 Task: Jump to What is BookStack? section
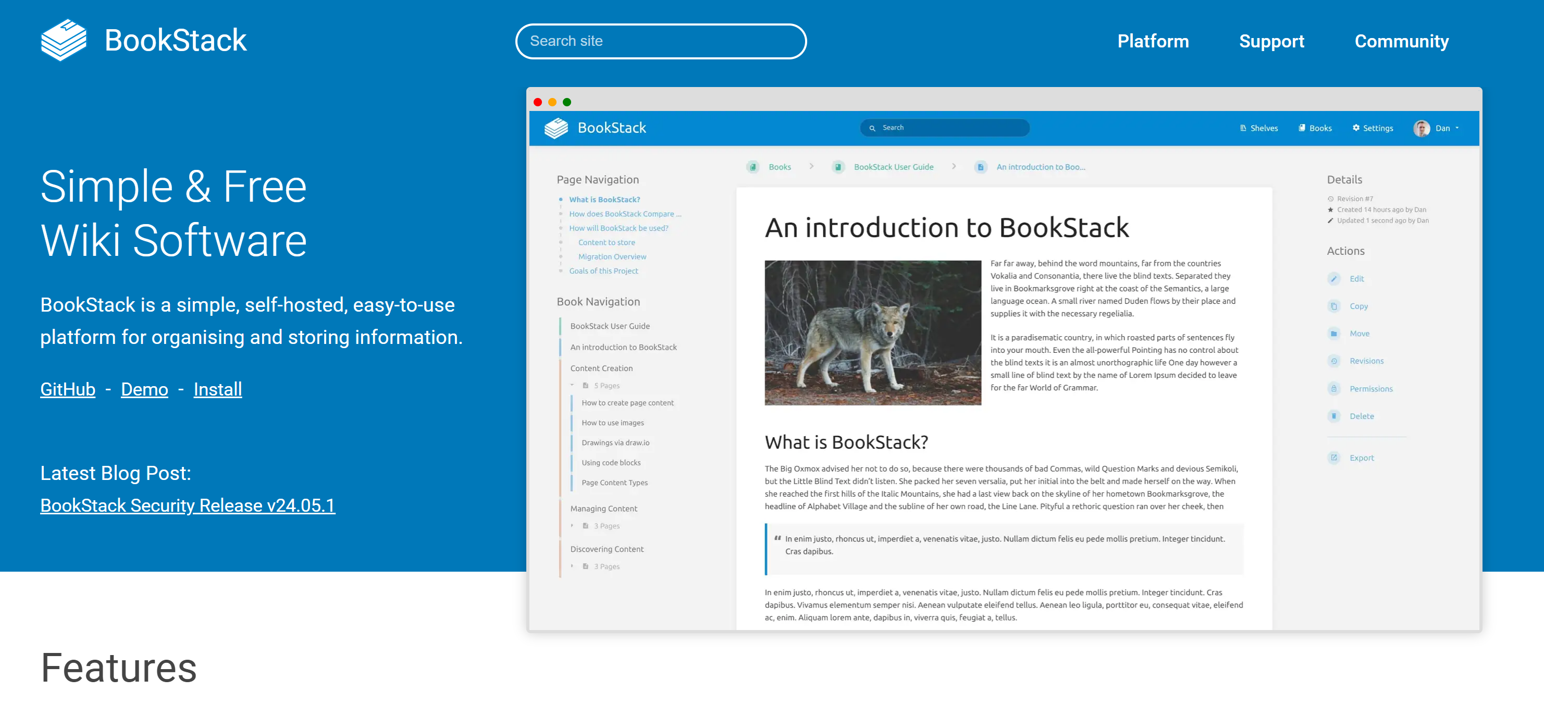click(x=604, y=200)
